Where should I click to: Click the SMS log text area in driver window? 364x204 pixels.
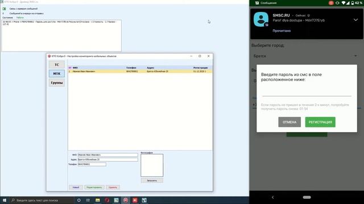point(61,36)
